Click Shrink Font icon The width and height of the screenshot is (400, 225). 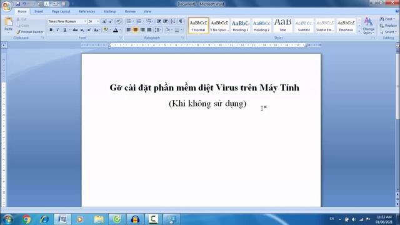pos(111,22)
